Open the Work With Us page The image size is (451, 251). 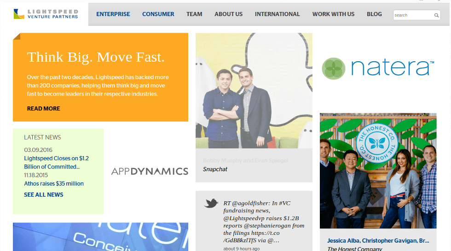click(333, 14)
